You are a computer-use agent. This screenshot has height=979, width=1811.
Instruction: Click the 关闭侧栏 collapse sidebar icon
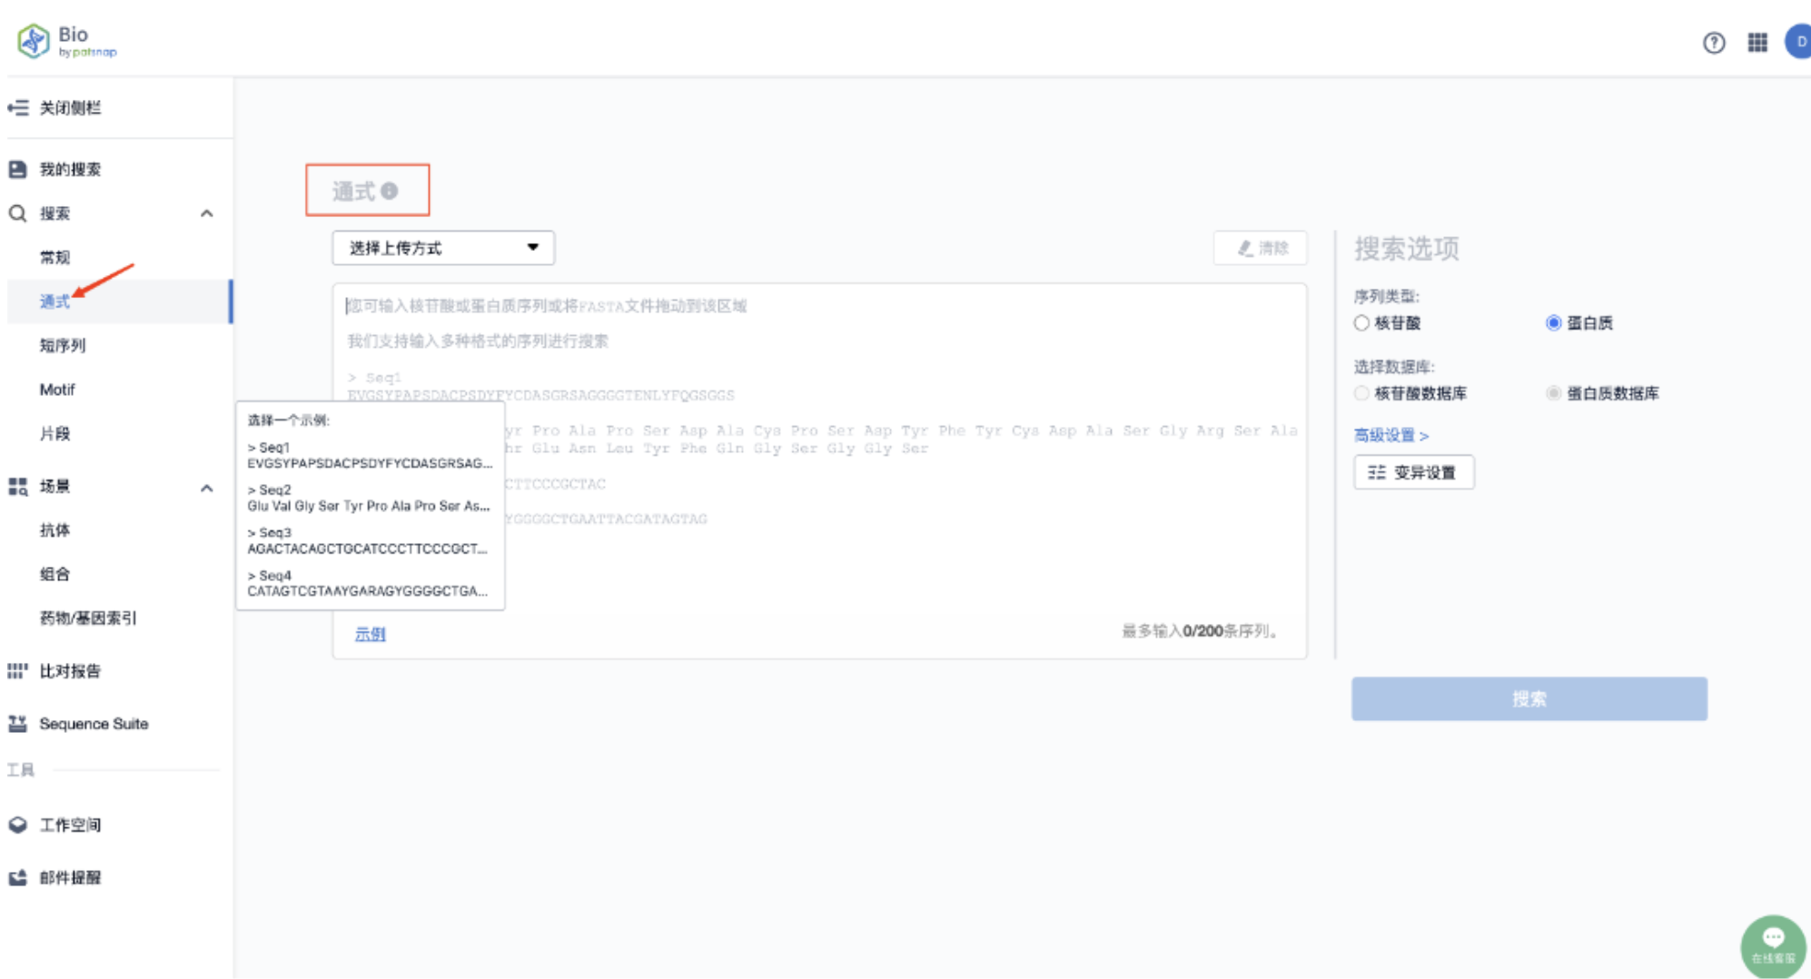[18, 108]
